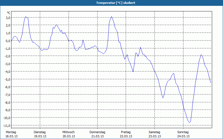Click the °C unit label

pyautogui.click(x=9, y=13)
